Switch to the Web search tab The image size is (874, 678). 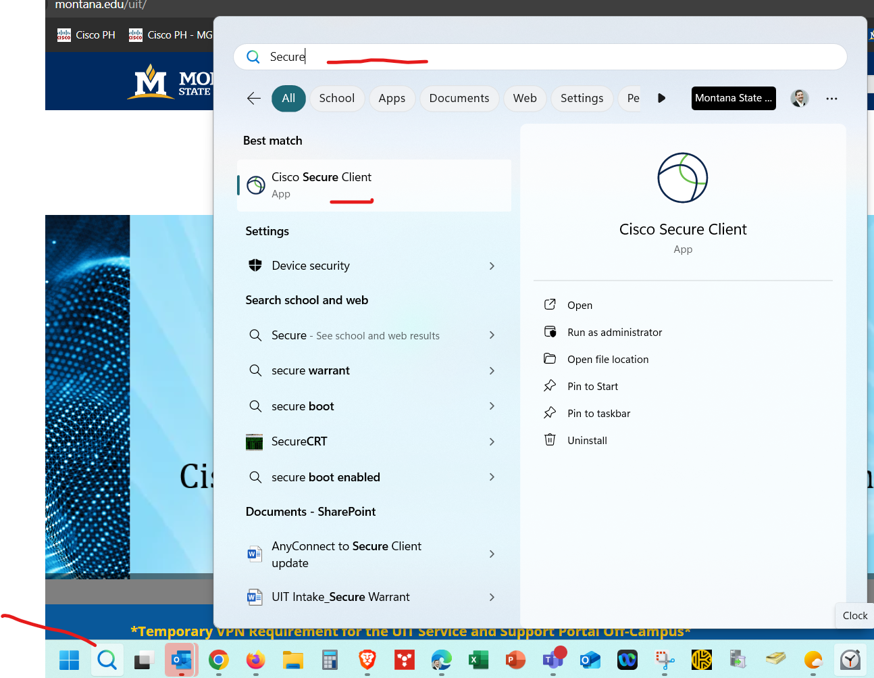coord(525,98)
